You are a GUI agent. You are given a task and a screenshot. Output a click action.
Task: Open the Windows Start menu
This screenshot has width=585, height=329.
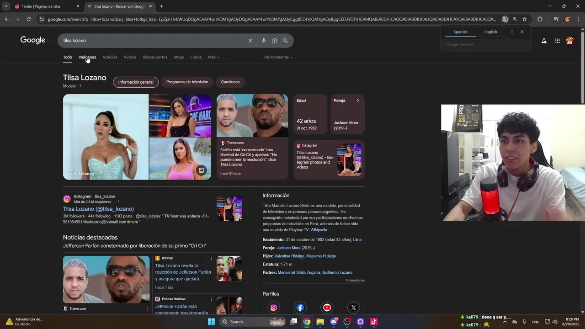click(x=211, y=322)
